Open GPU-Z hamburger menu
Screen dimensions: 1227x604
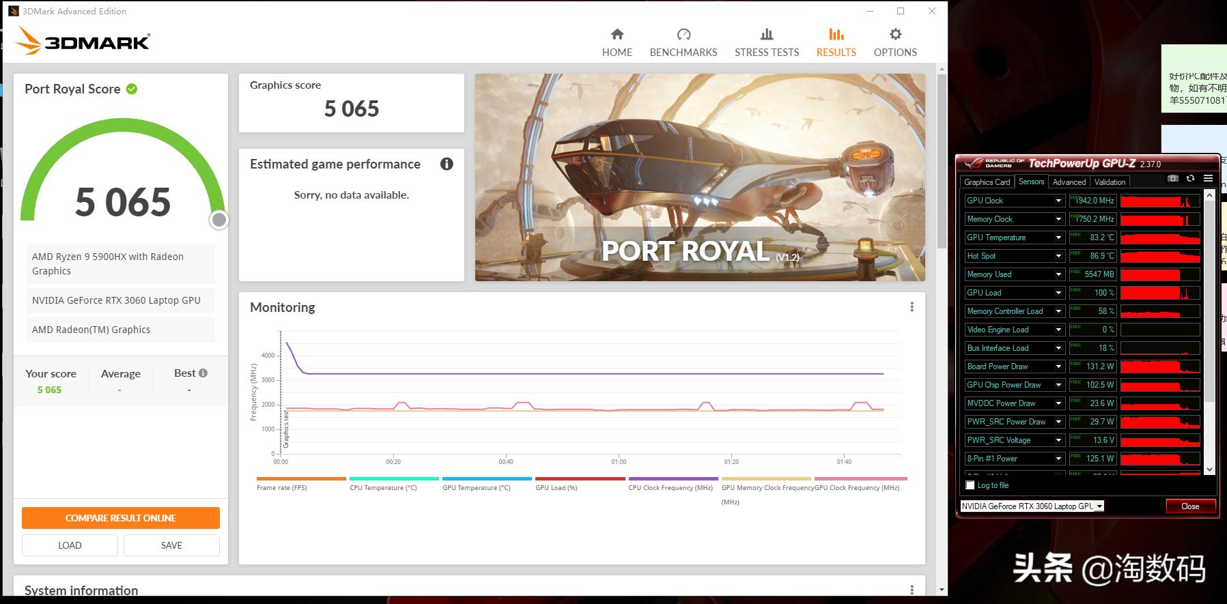(x=1208, y=179)
